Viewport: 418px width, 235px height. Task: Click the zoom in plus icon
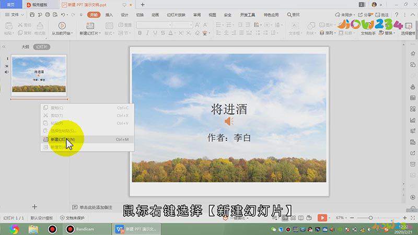pyautogui.click(x=404, y=218)
